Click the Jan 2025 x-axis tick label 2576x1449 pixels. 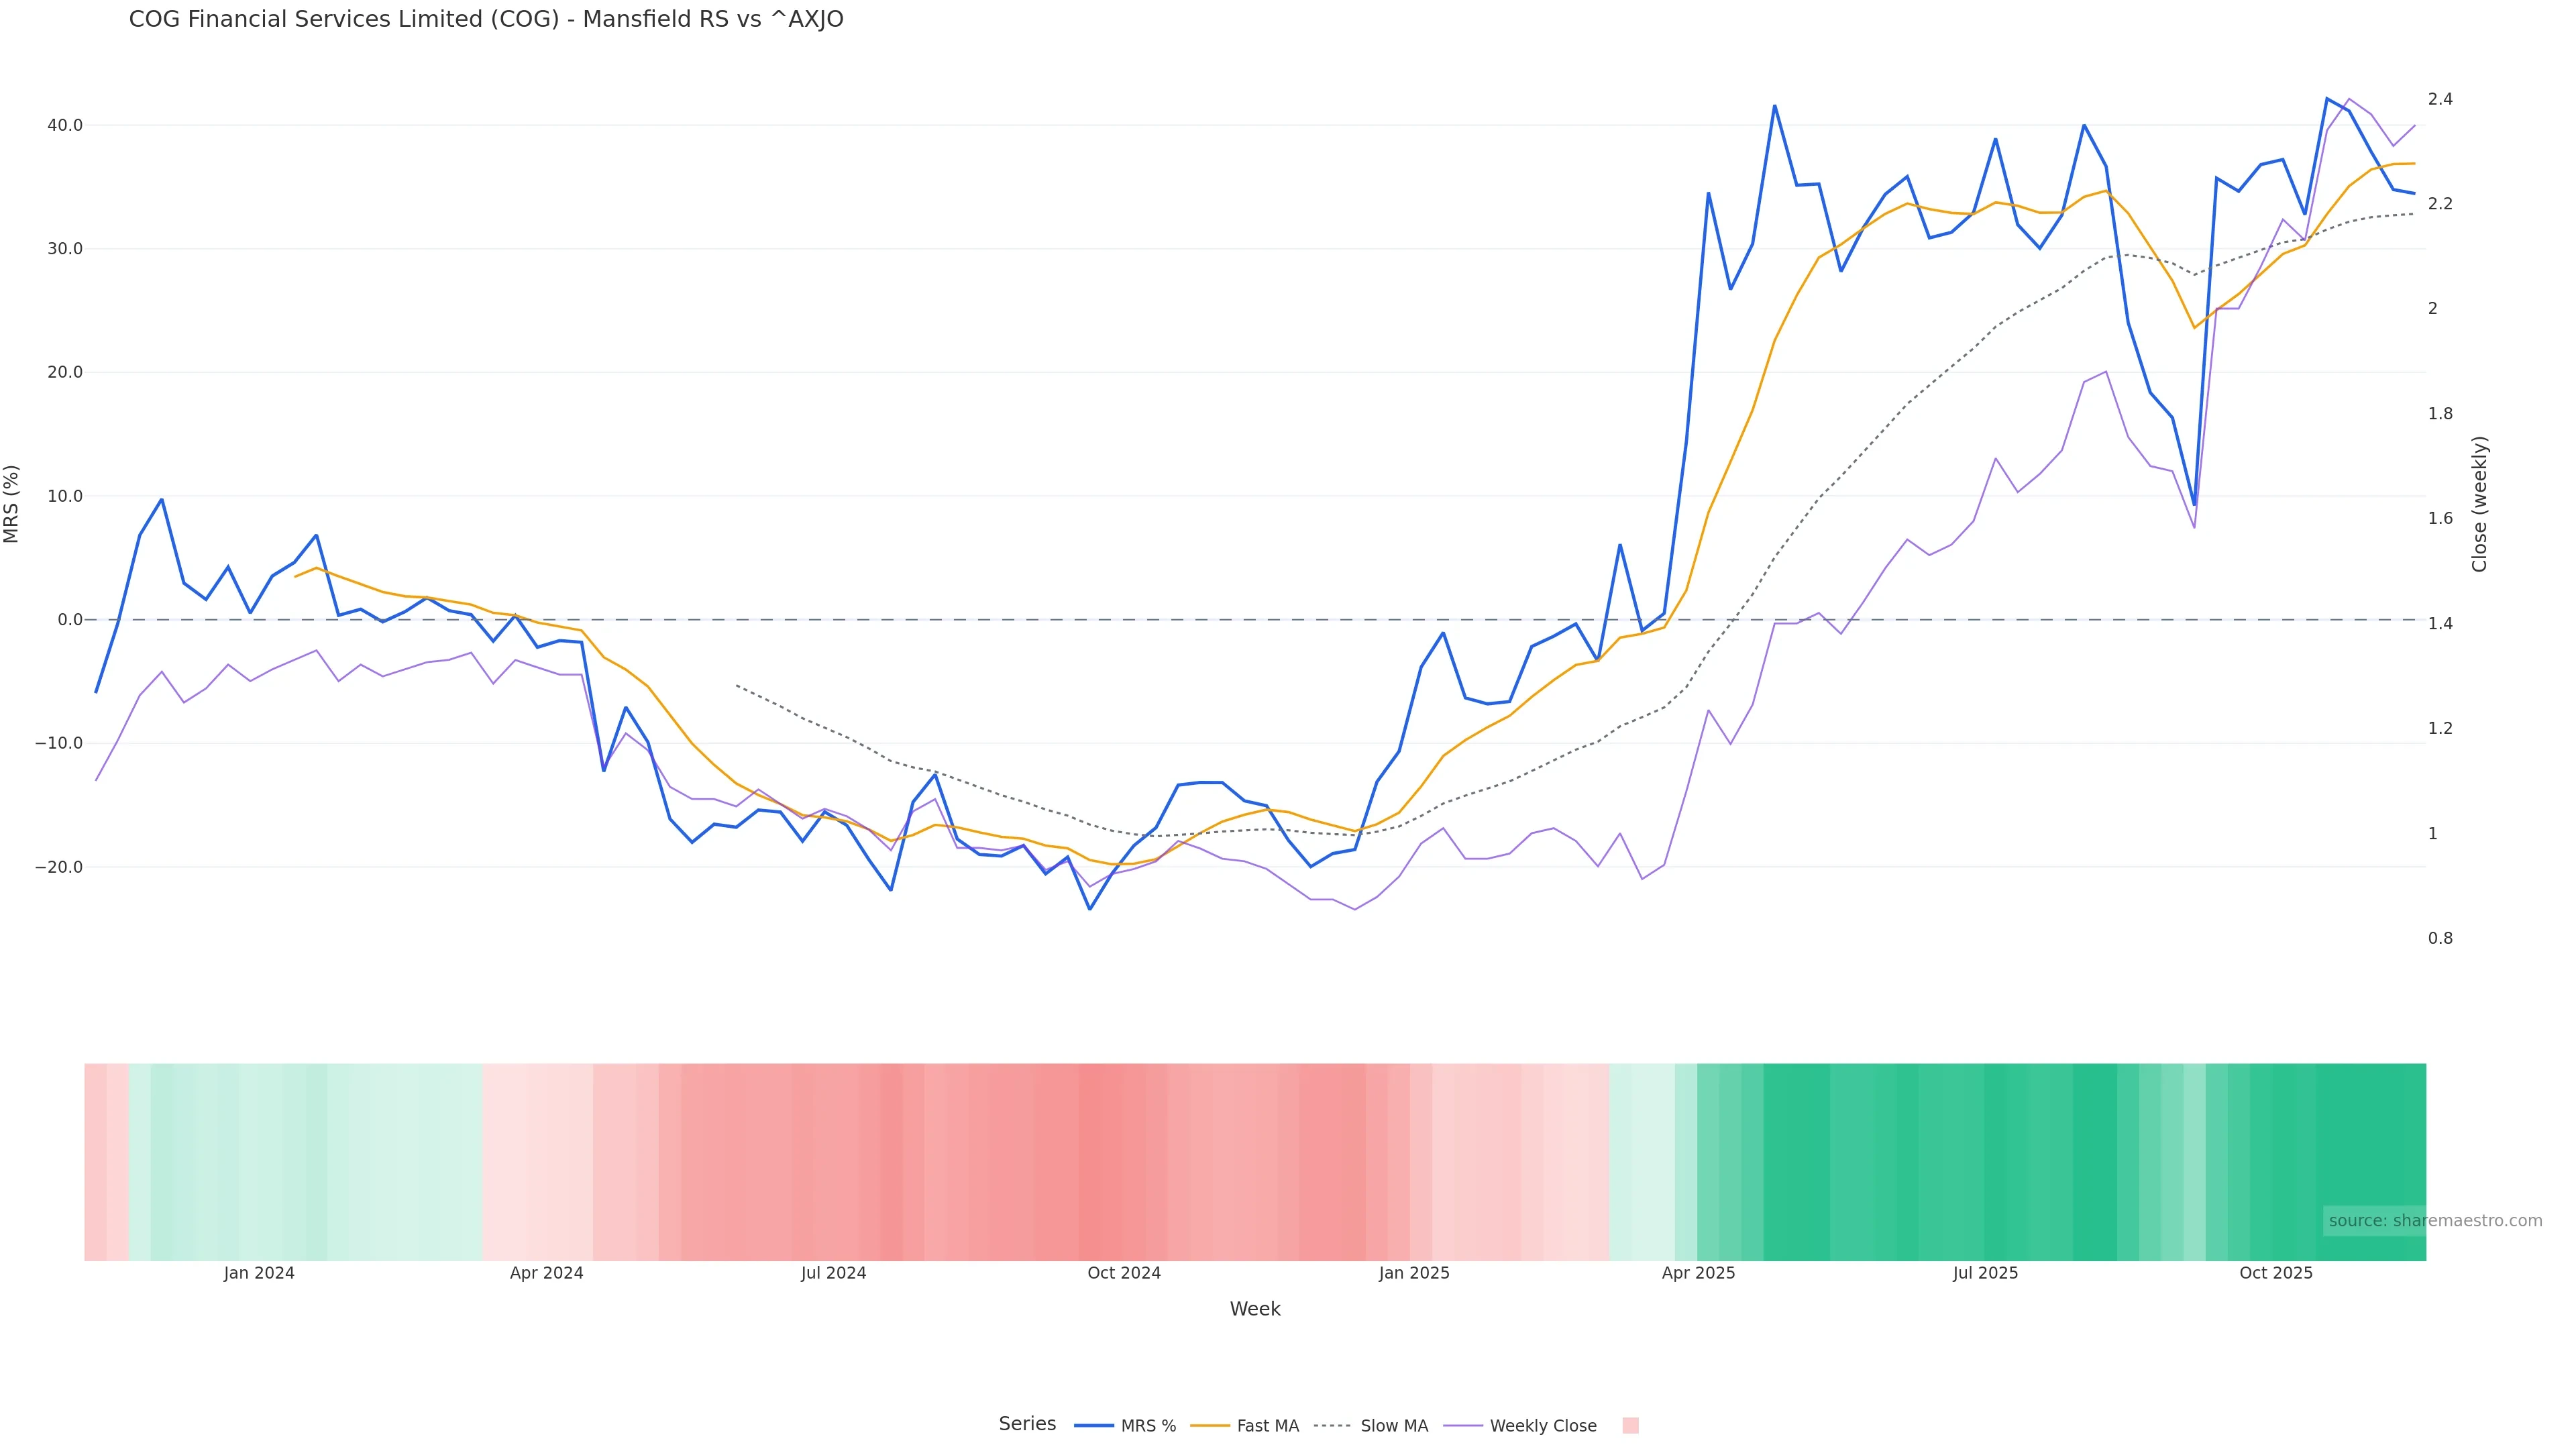click(x=1414, y=1273)
